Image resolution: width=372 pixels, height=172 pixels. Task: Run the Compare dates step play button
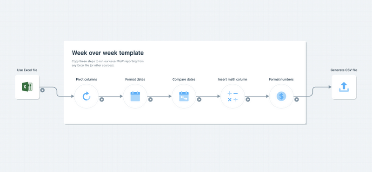(199, 100)
